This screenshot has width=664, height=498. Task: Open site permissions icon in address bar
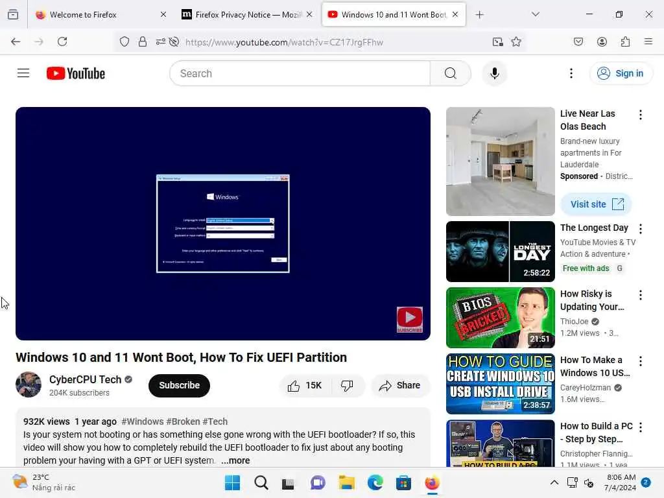tap(161, 41)
